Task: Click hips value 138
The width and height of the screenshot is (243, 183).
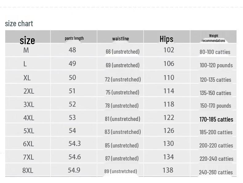Action: [x=168, y=170]
